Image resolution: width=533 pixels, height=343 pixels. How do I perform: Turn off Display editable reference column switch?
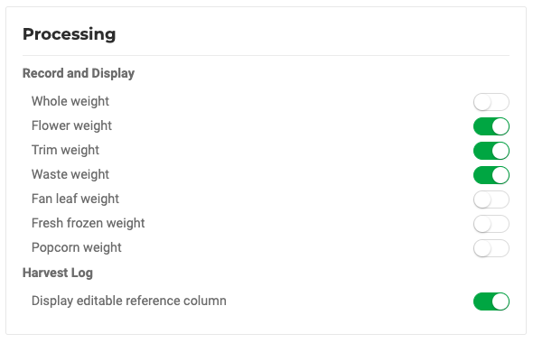click(491, 301)
